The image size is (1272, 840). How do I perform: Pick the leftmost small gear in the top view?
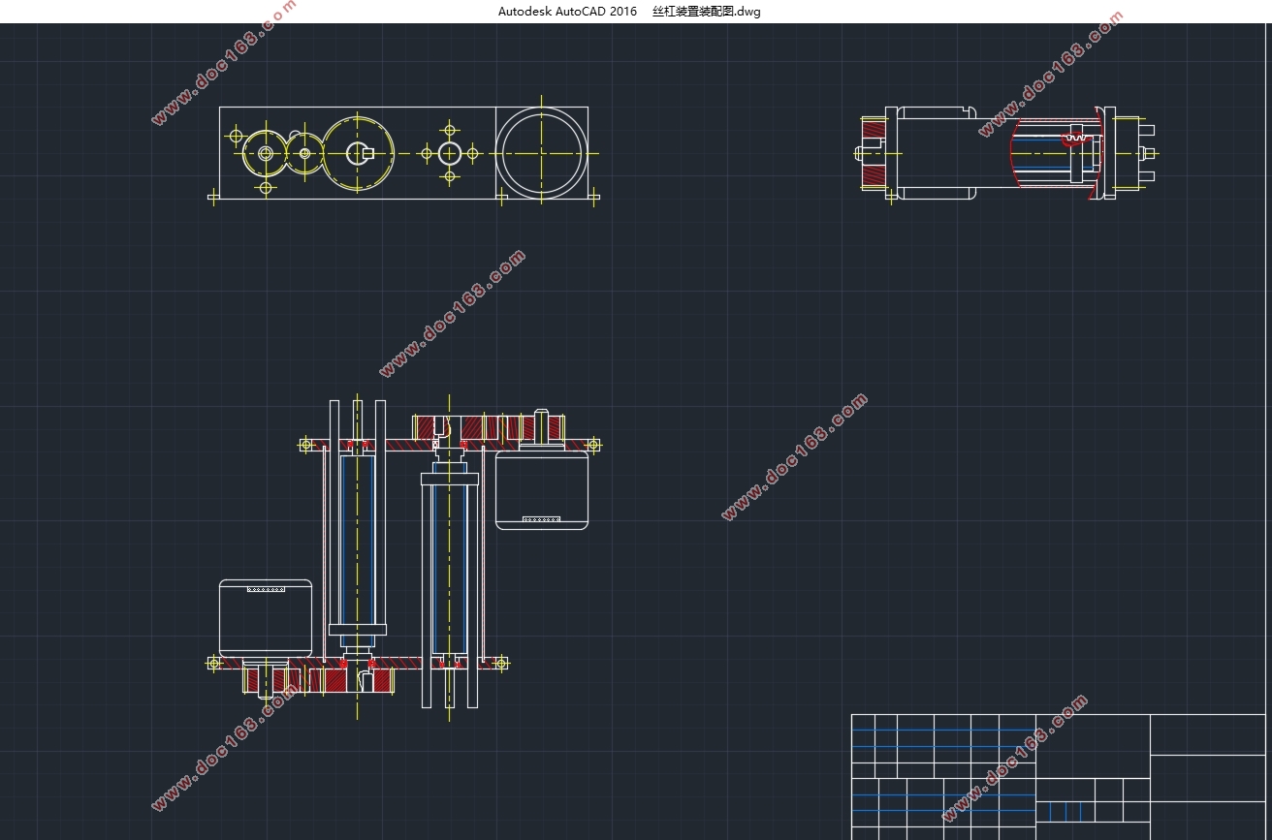pyautogui.click(x=264, y=153)
